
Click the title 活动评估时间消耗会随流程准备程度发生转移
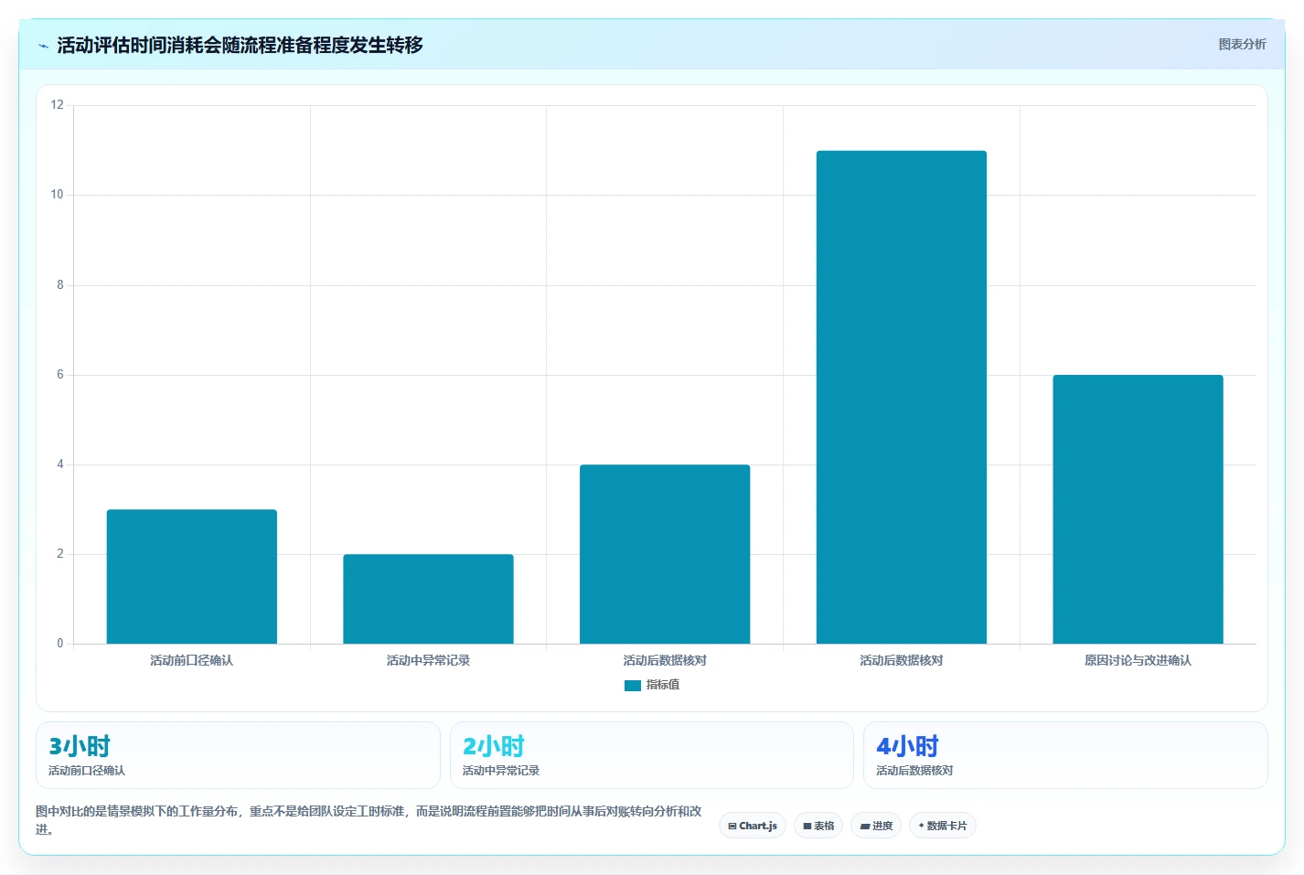tap(240, 45)
